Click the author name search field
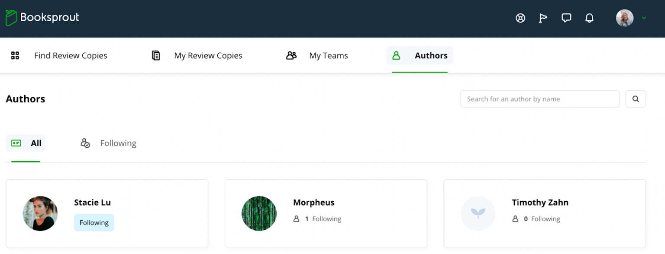The image size is (665, 254). pyautogui.click(x=539, y=98)
